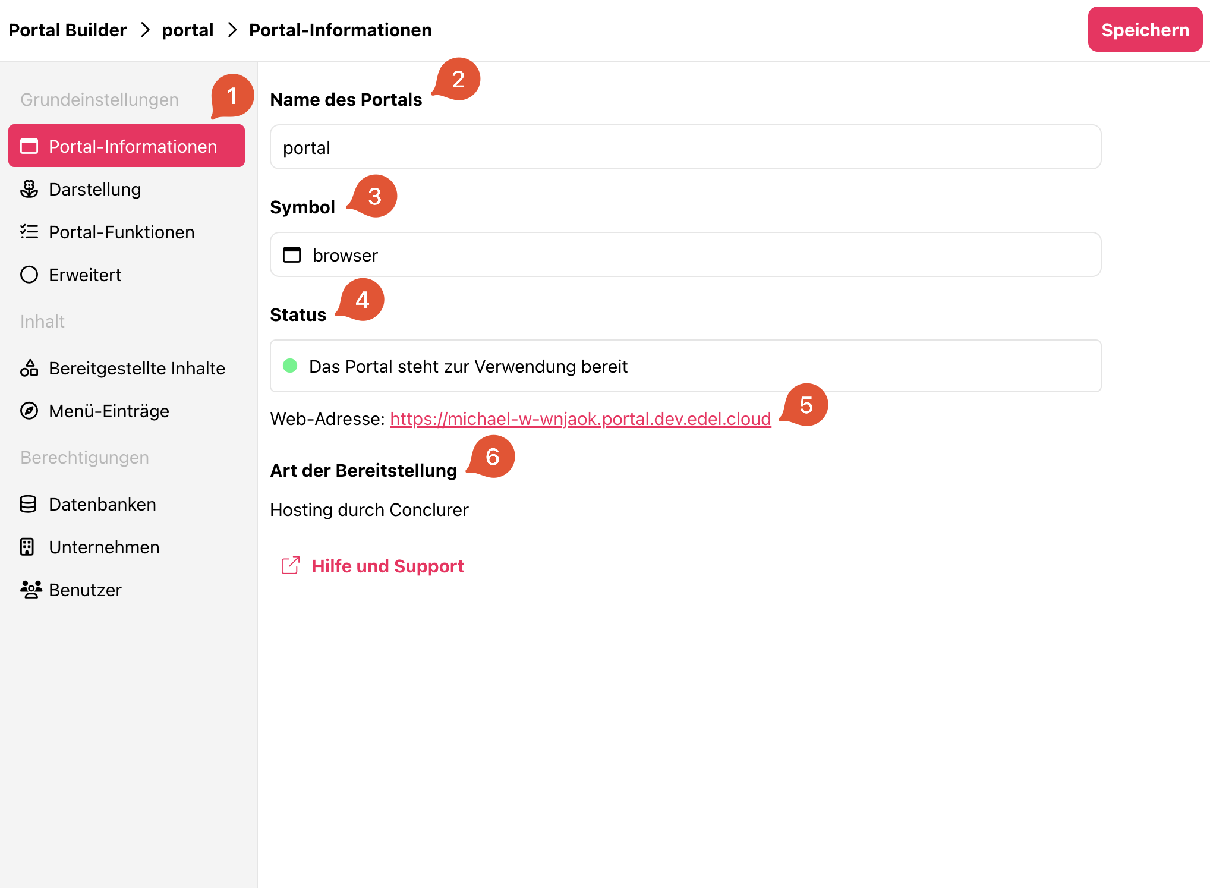Click the Portal-Funktionen checklist icon
1210x888 pixels.
point(29,232)
